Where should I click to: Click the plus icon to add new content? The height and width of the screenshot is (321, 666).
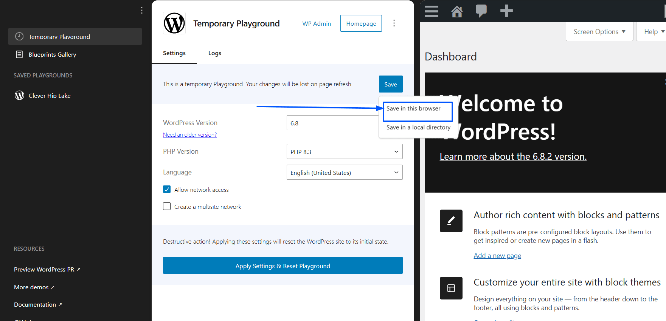(x=506, y=11)
